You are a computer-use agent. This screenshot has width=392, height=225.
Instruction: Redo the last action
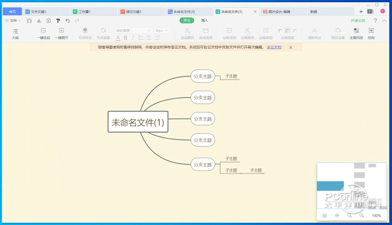click(77, 21)
